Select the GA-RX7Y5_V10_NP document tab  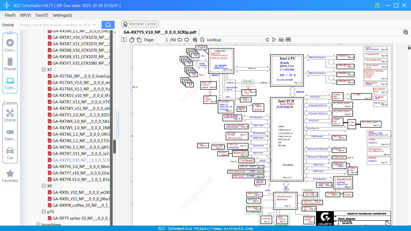pos(160,32)
